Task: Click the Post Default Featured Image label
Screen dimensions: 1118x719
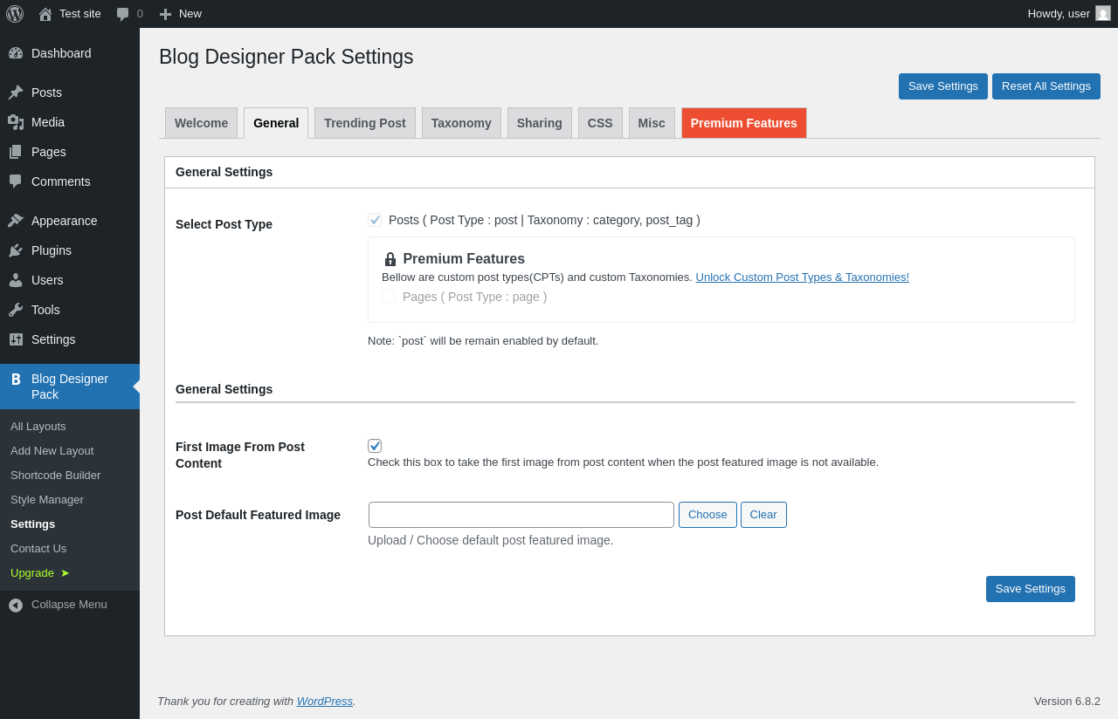Action: coord(258,515)
